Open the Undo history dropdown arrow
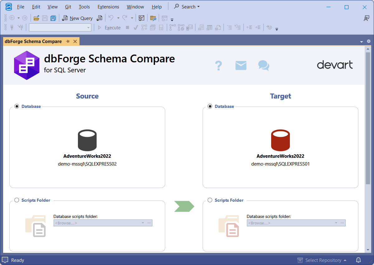Image resolution: width=374 pixels, height=265 pixels. tap(118, 18)
